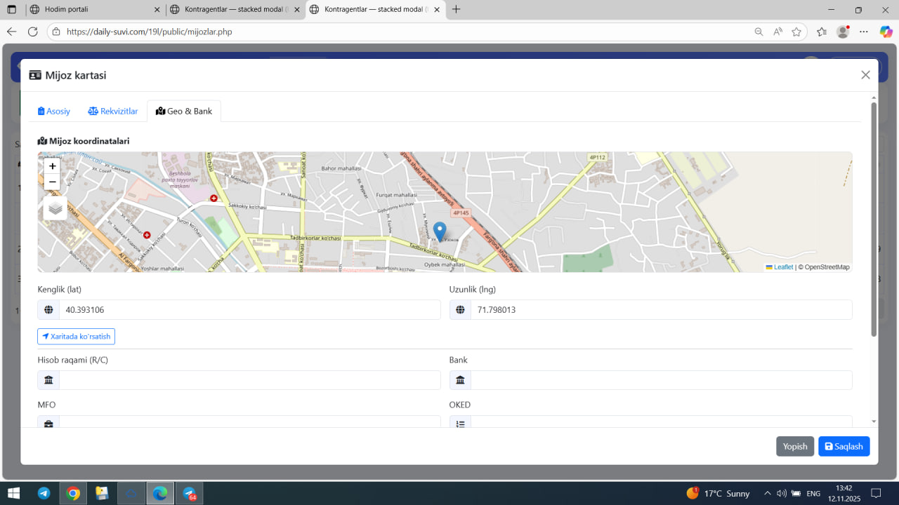The image size is (899, 505).
Task: Click into the Uzunlik (lng) field
Action: (x=660, y=310)
